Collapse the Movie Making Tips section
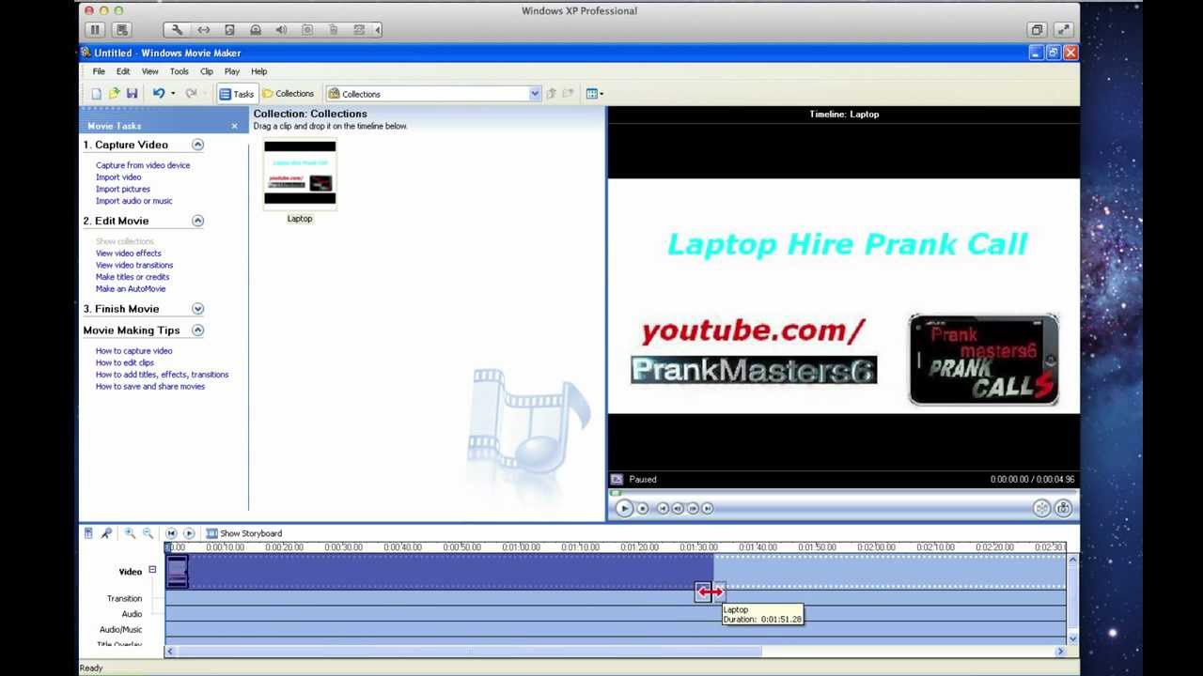 click(197, 330)
